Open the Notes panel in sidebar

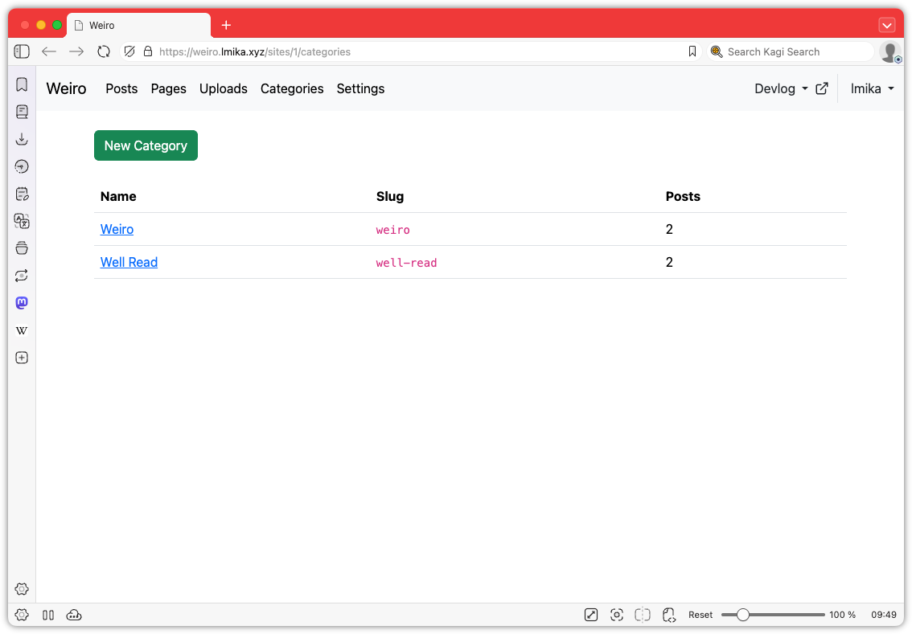tap(22, 194)
